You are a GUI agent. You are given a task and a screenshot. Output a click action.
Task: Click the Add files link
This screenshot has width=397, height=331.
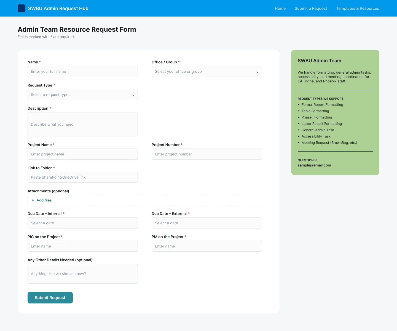44,200
